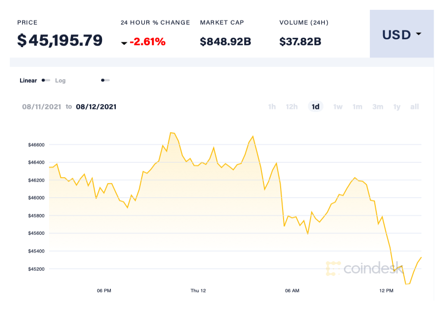Switch chart to 1m range

pyautogui.click(x=357, y=107)
